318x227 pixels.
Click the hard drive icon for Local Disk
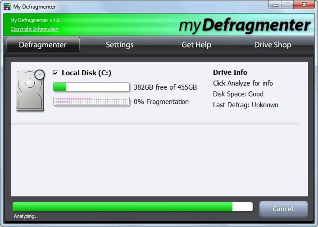(30, 91)
